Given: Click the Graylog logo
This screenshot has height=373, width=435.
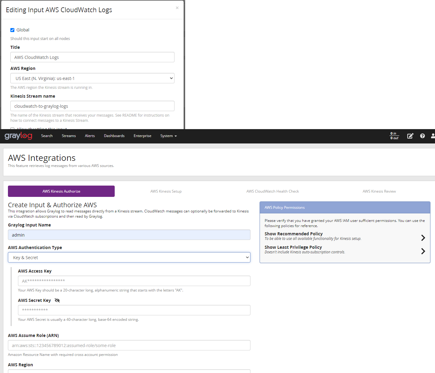Looking at the screenshot, I should pyautogui.click(x=18, y=136).
